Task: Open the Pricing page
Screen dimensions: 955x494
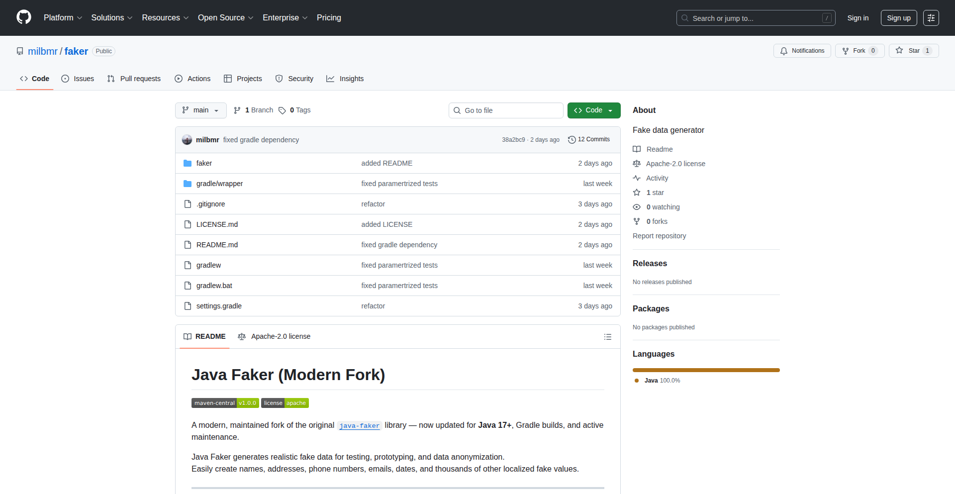Action: click(329, 18)
